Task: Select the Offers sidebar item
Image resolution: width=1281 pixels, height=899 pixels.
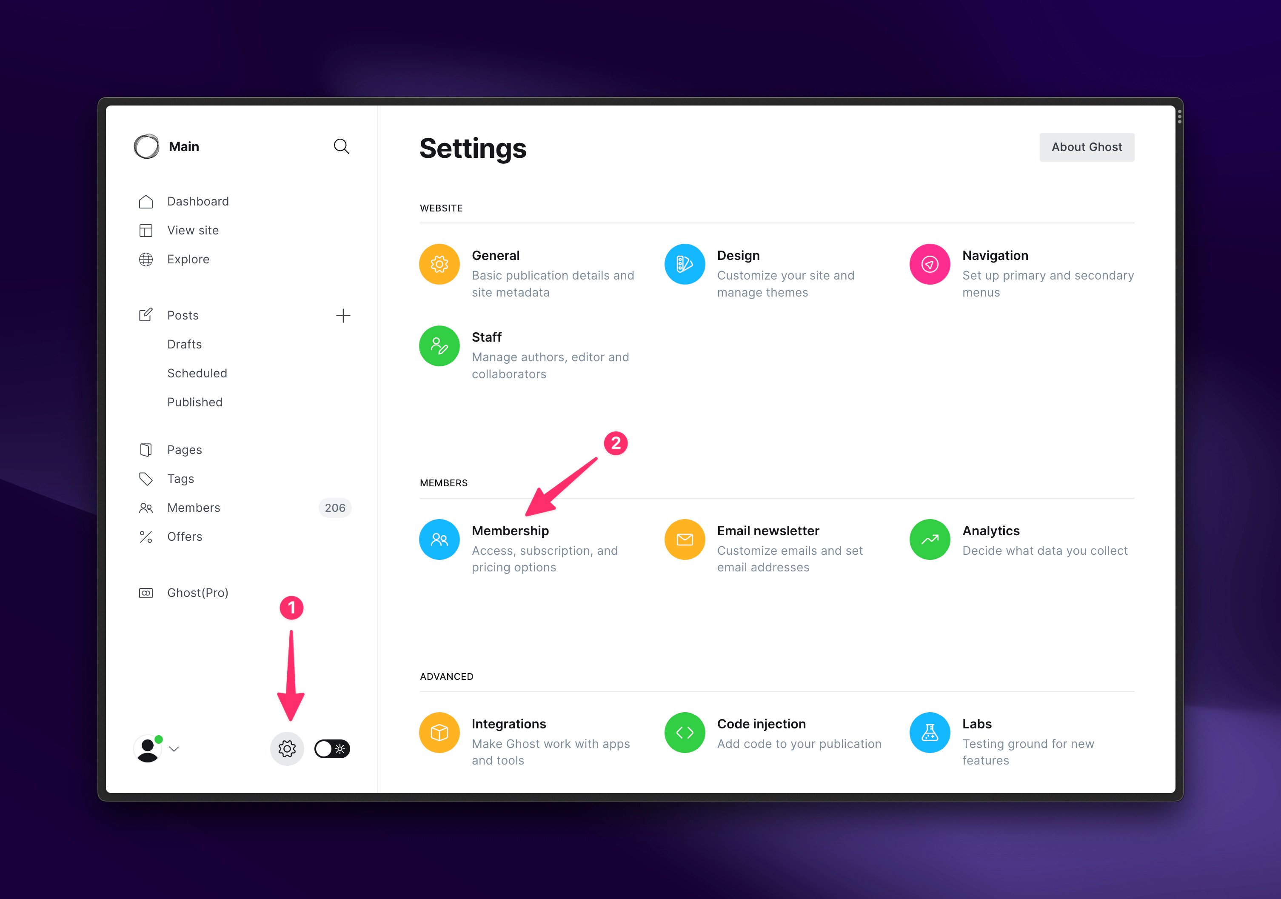Action: pyautogui.click(x=185, y=536)
